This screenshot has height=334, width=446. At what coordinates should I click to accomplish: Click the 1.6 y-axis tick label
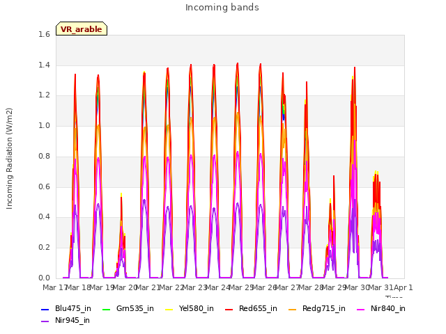[x=44, y=34]
